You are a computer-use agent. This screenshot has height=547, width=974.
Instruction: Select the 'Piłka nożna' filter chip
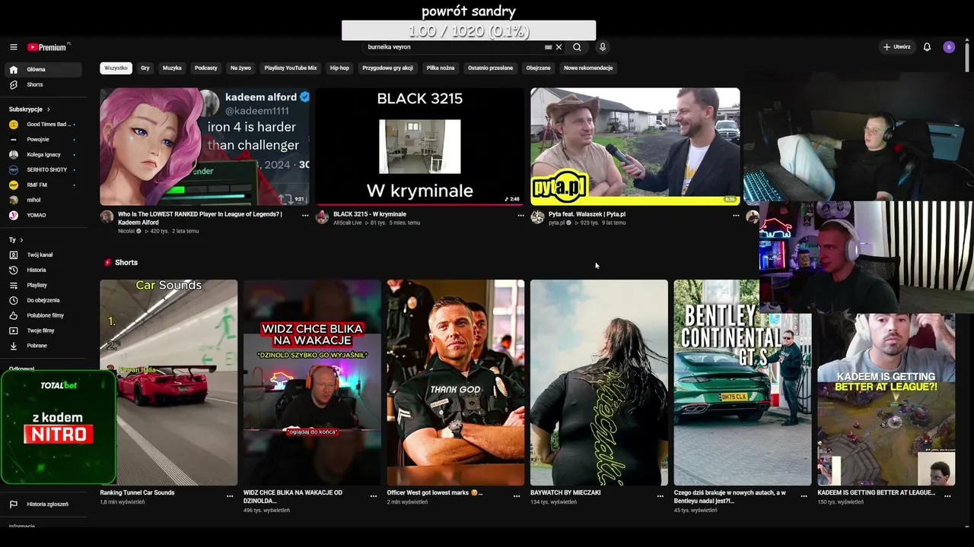[x=441, y=68]
